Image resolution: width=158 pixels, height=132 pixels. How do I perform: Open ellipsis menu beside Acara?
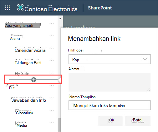(52, 36)
